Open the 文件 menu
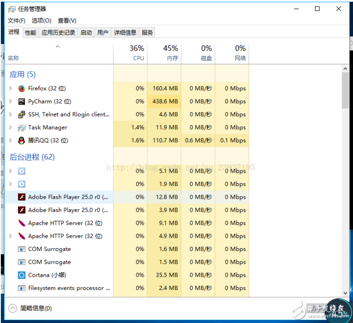This screenshot has height=323, width=353. point(16,20)
